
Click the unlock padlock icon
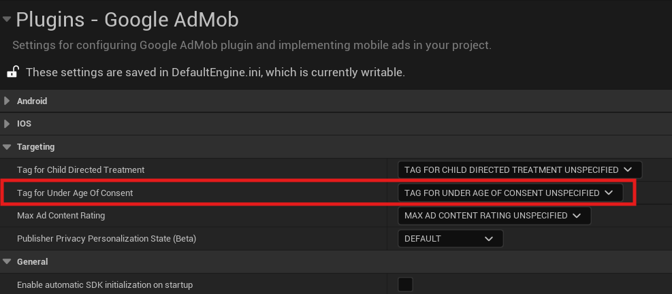click(x=13, y=71)
